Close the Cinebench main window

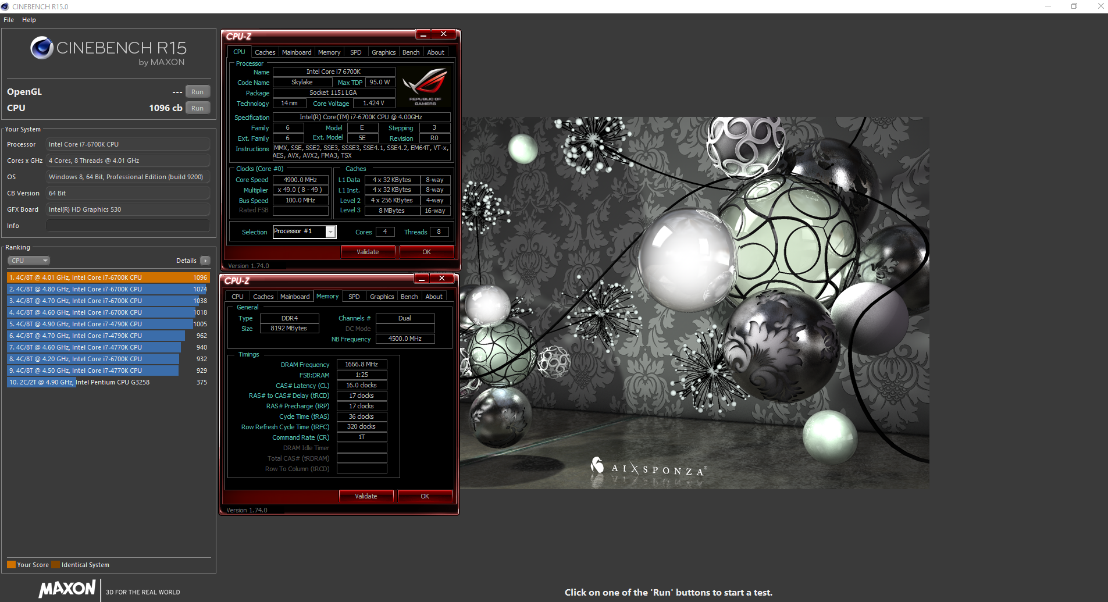1100,6
